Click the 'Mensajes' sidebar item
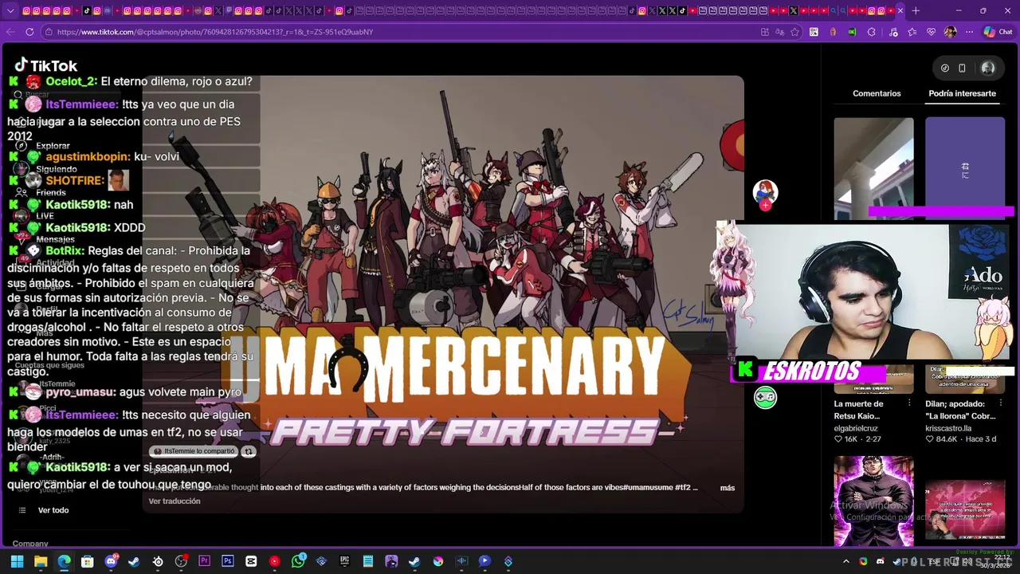 [x=55, y=239]
